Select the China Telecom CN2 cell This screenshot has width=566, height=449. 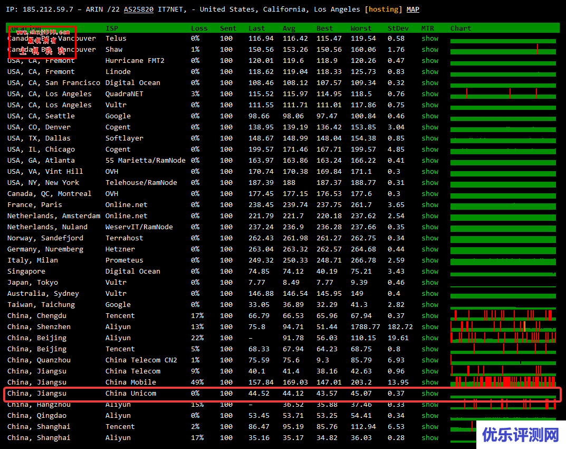point(141,360)
